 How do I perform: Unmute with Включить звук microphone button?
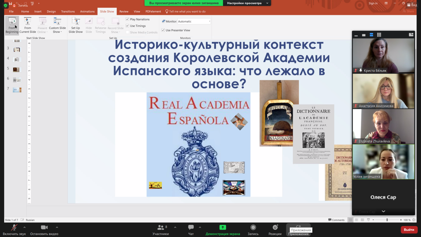point(14,230)
